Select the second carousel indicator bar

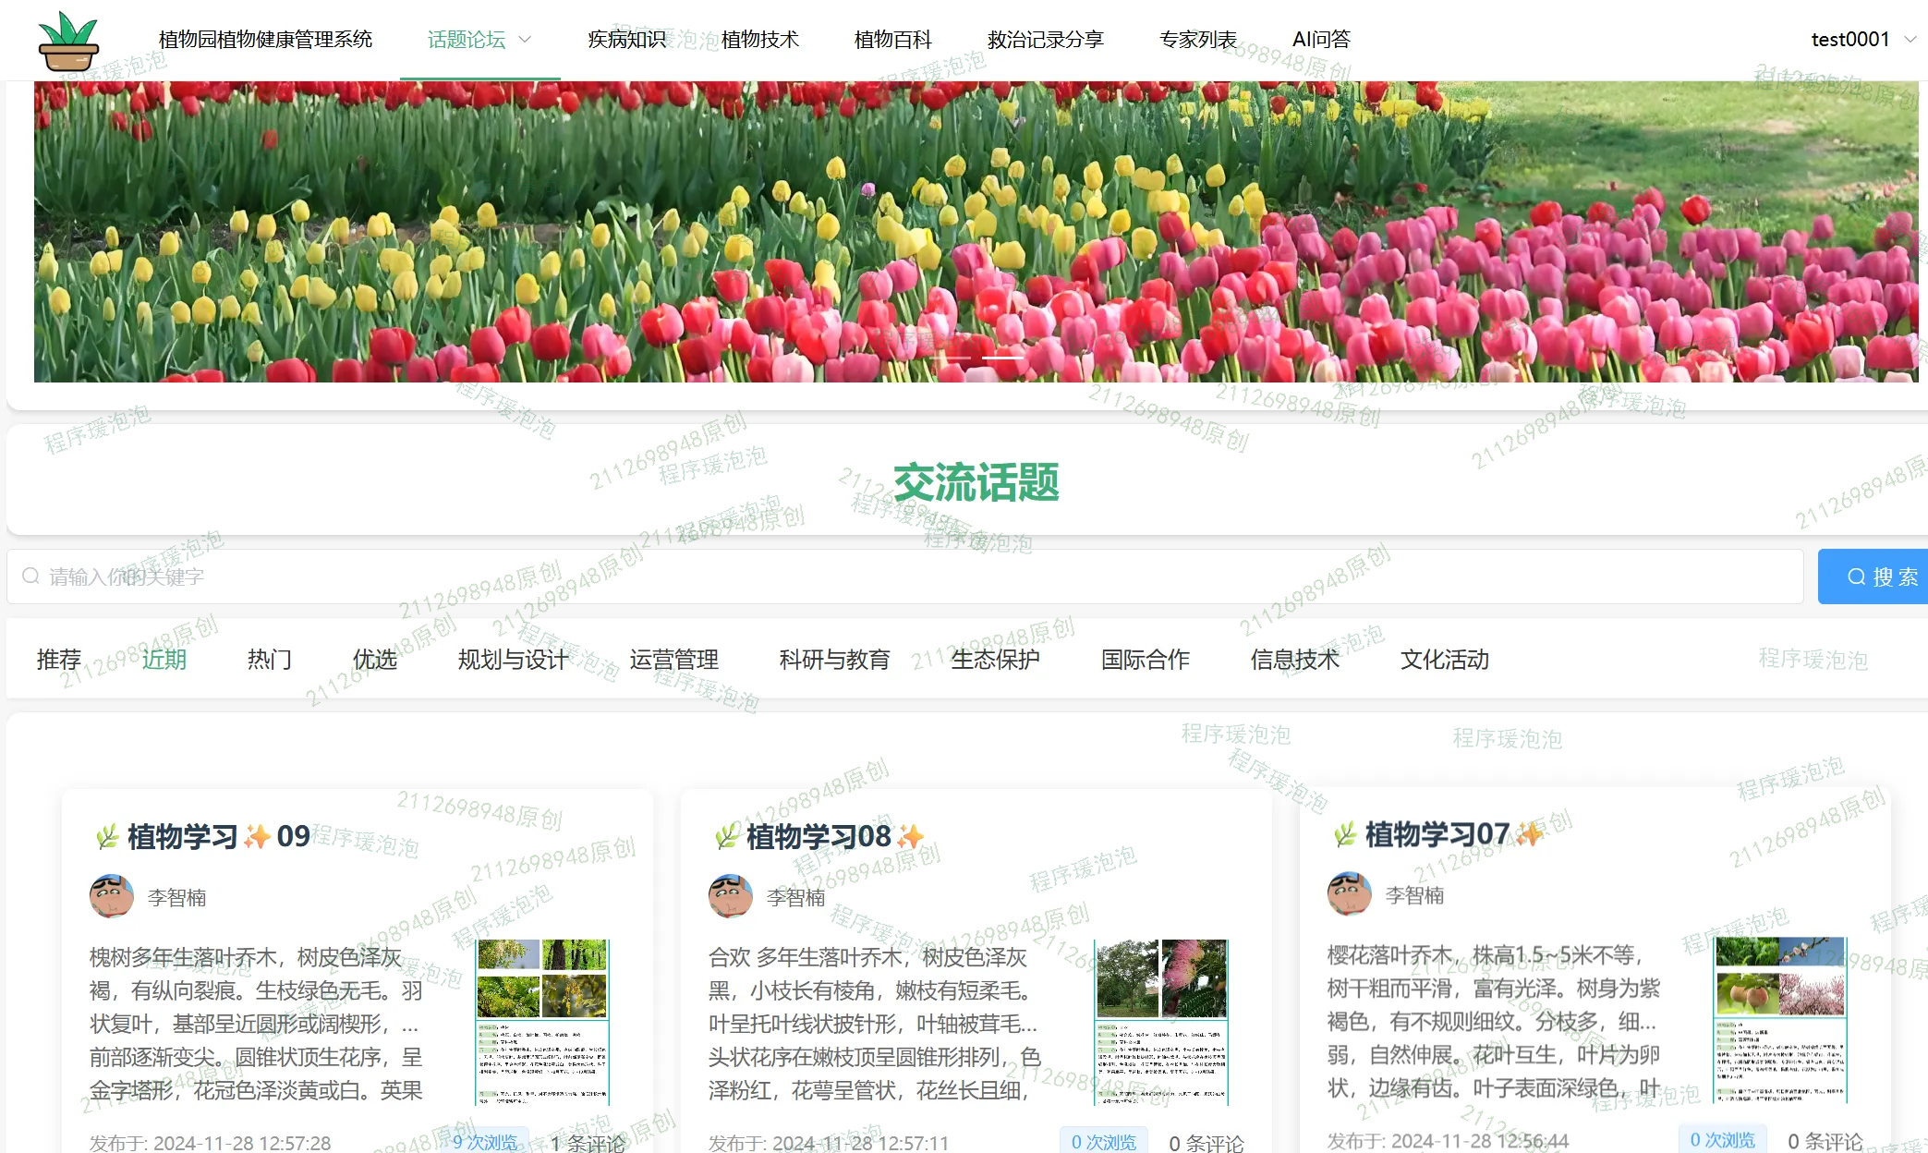click(1002, 358)
